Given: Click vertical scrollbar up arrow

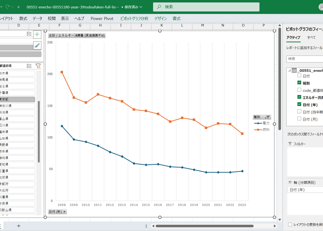Looking at the screenshot, I should 280,25.
